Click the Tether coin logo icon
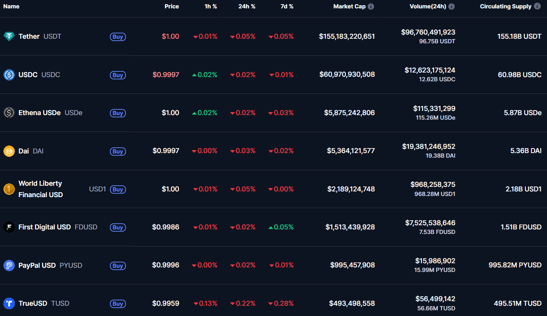 [x=9, y=36]
